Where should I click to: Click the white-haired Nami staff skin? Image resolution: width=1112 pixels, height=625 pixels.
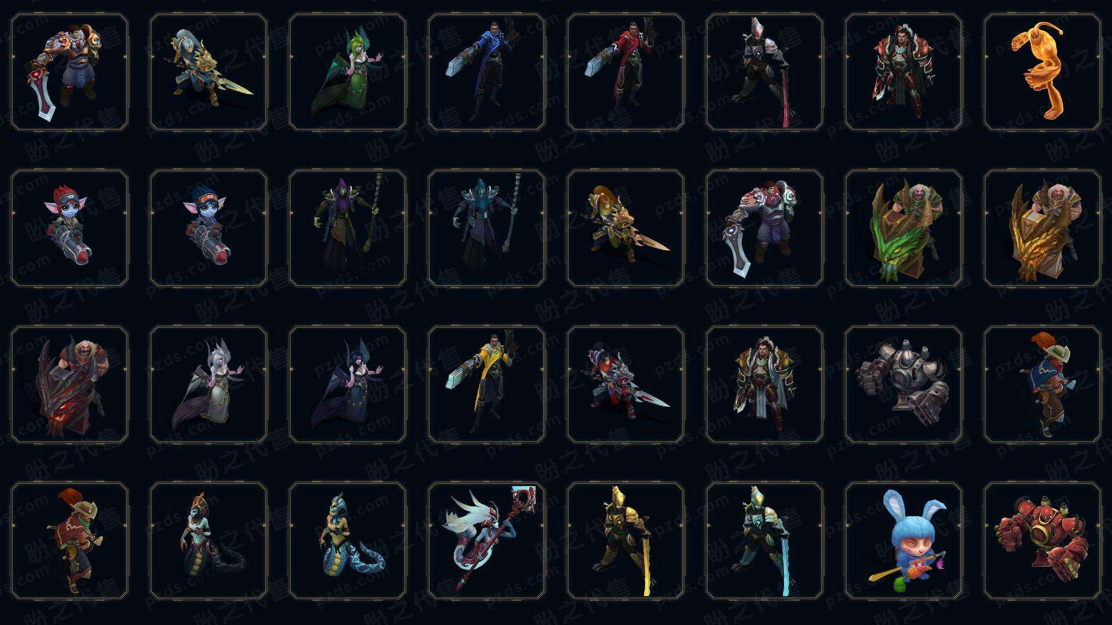pyautogui.click(x=486, y=541)
